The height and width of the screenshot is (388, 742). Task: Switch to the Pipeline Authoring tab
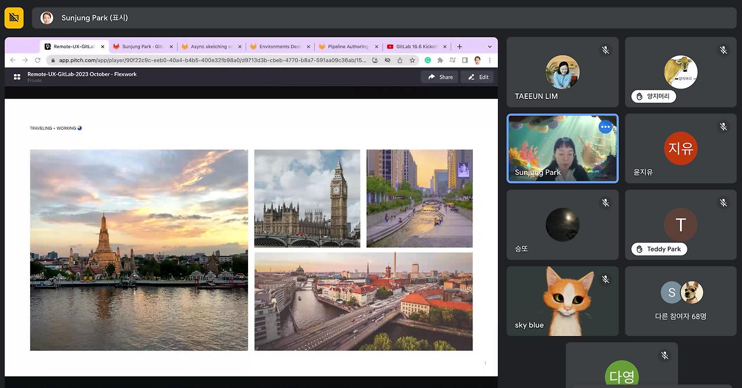[x=348, y=47]
